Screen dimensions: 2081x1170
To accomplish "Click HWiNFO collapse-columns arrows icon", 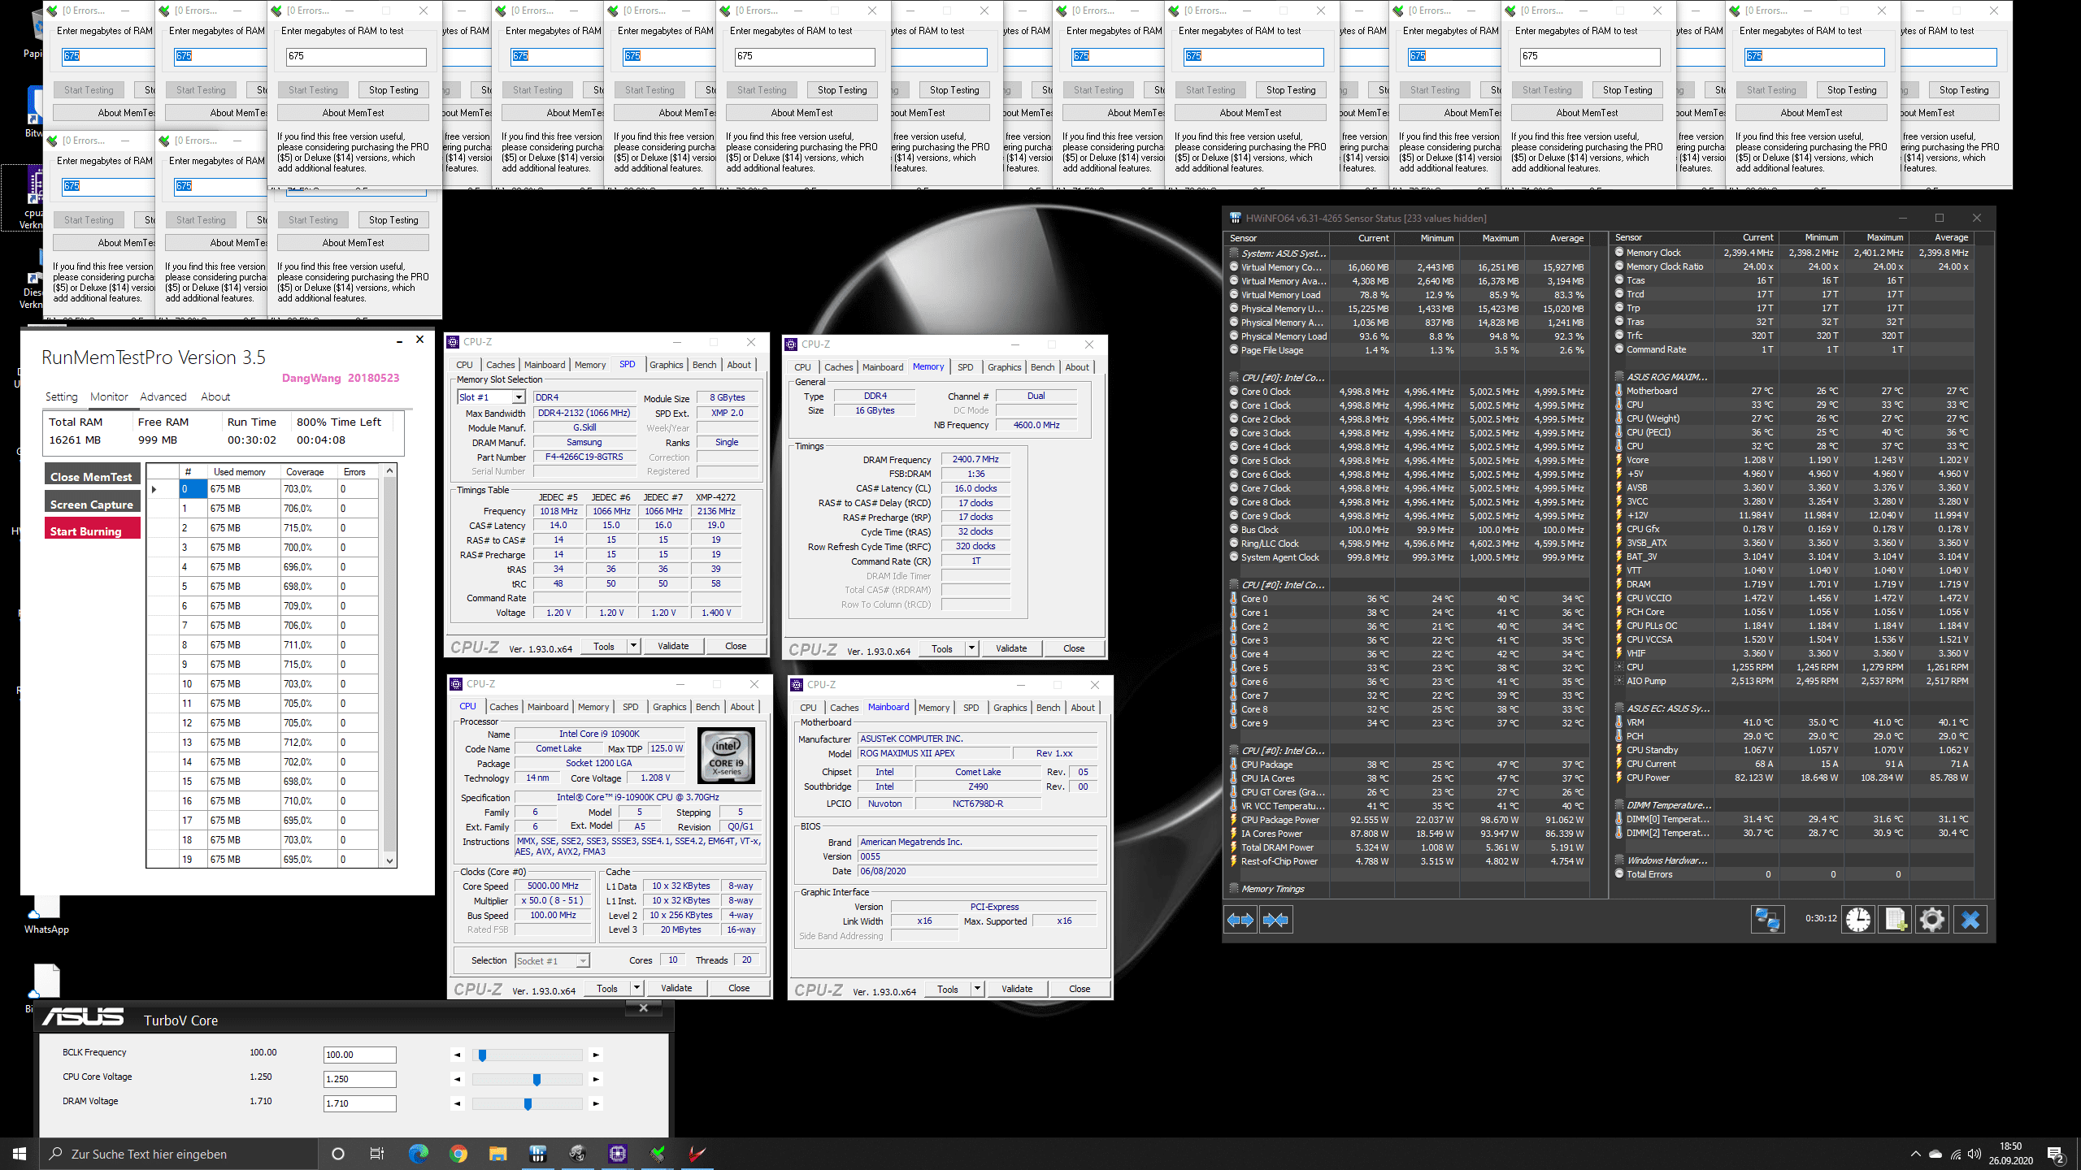I will pyautogui.click(x=1275, y=920).
